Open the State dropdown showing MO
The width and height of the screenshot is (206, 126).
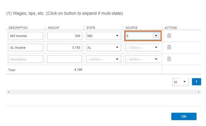(x=103, y=36)
